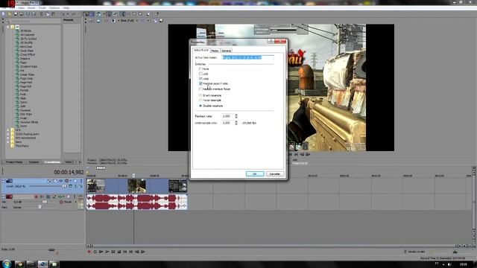Screen dimensions: 477x268
Task: Select the Force resample radio button
Action: click(200, 100)
